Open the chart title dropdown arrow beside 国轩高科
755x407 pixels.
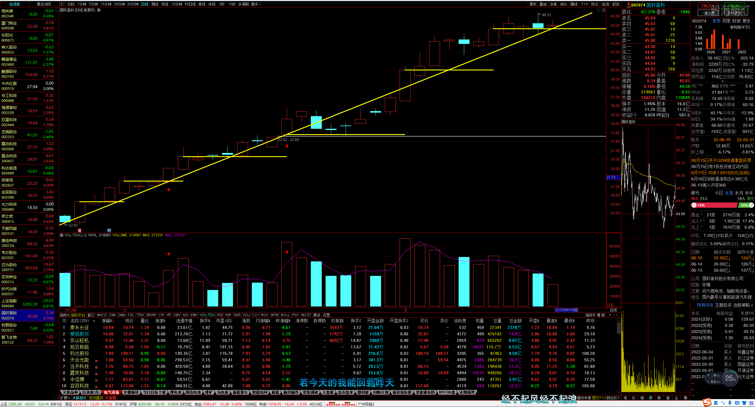[x=99, y=10]
